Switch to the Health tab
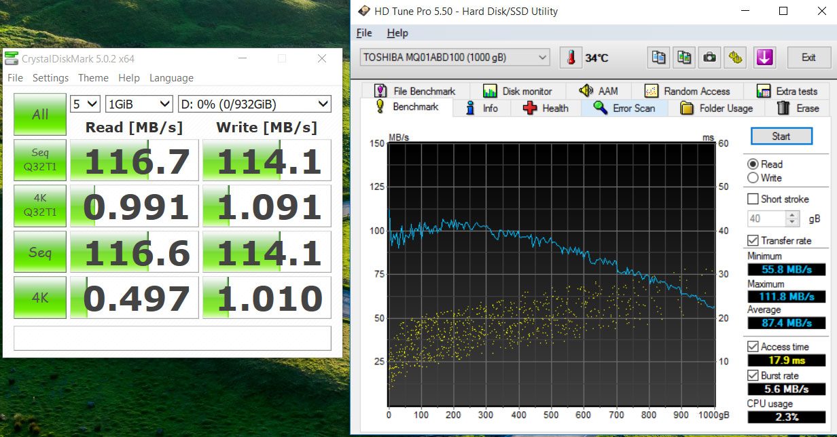The image size is (837, 437). coord(546,108)
